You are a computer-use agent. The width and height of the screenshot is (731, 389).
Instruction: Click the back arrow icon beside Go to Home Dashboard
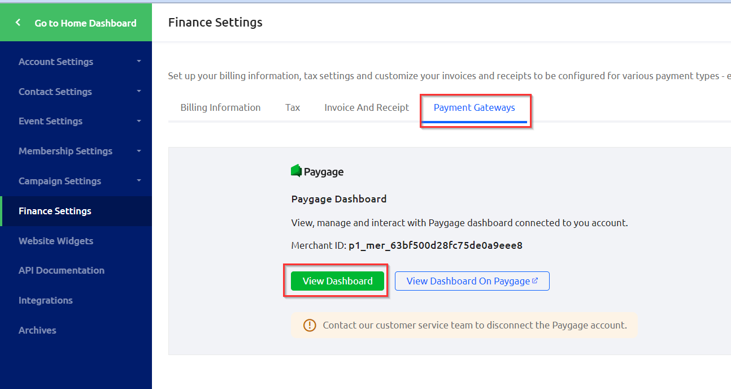coord(18,23)
